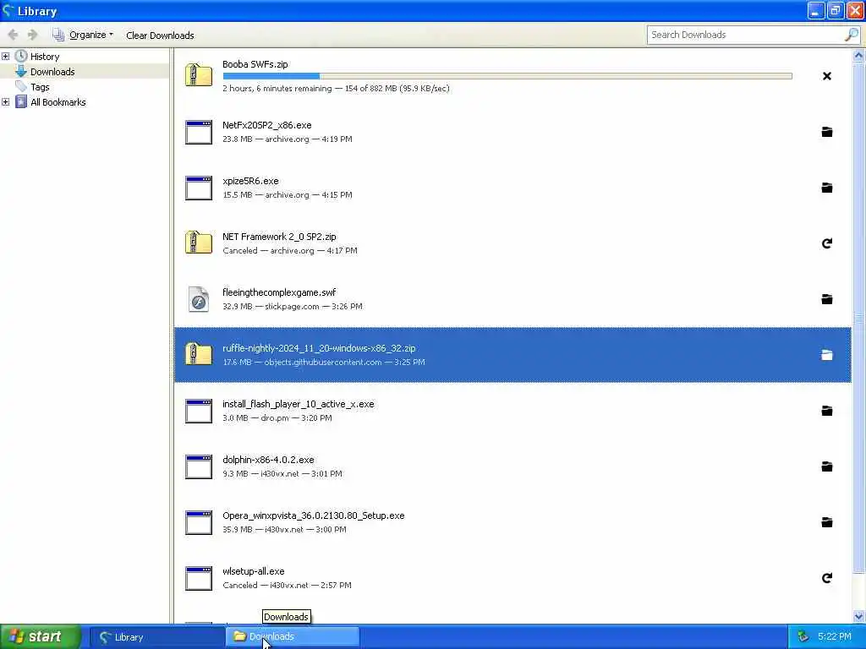Click Clear Downloads button
The height and width of the screenshot is (649, 866).
(x=160, y=35)
